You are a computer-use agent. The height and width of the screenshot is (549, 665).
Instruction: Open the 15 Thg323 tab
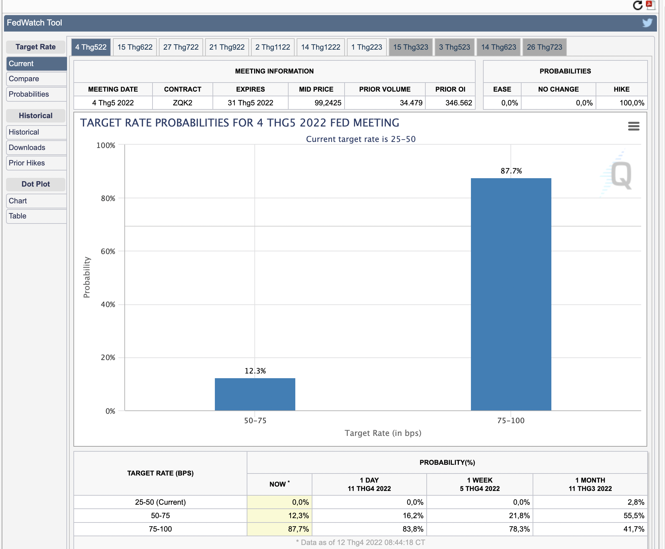click(411, 47)
